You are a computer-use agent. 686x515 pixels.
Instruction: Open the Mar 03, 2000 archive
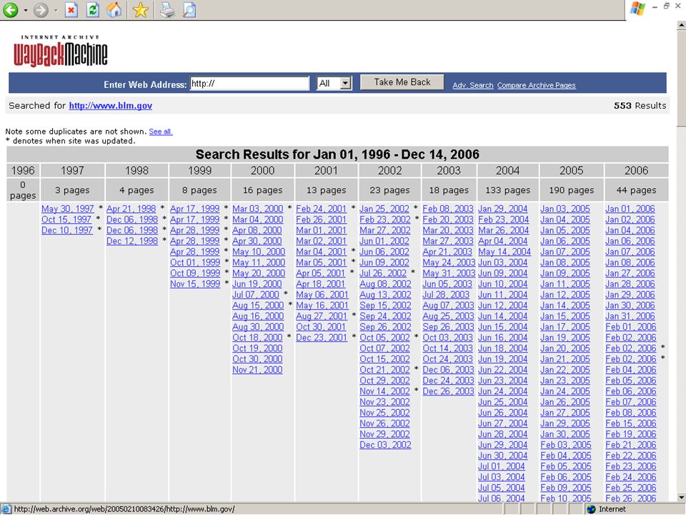258,209
